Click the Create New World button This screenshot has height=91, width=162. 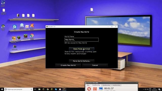click(x=68, y=65)
